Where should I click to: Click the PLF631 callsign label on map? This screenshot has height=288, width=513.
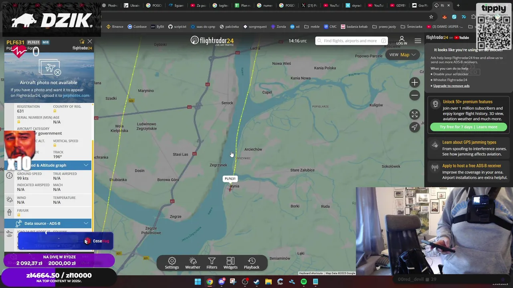(x=230, y=179)
